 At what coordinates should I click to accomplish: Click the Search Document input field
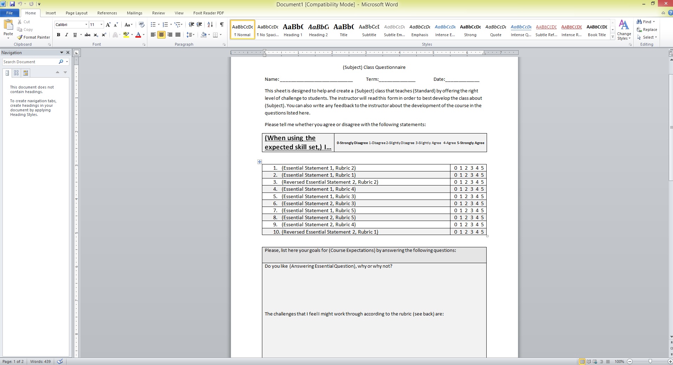30,62
